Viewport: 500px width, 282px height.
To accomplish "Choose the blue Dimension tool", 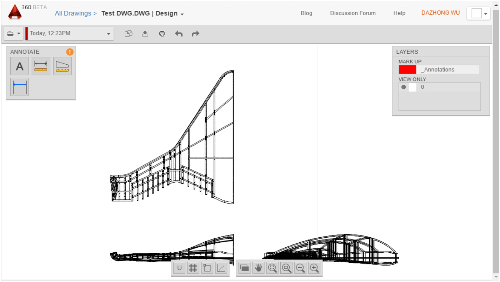I will click(20, 87).
